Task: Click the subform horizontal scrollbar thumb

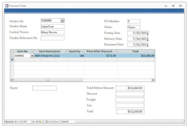Action: click(48, 80)
